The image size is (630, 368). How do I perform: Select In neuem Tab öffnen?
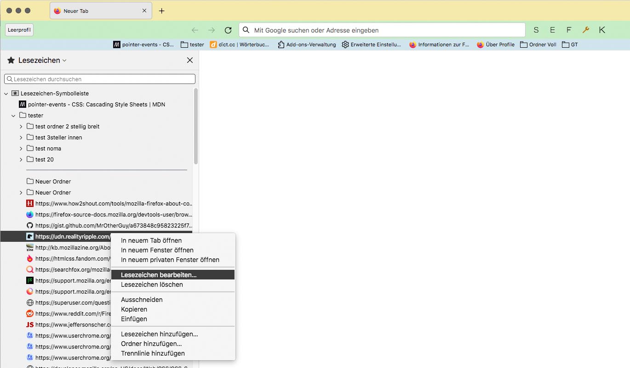[x=151, y=240]
